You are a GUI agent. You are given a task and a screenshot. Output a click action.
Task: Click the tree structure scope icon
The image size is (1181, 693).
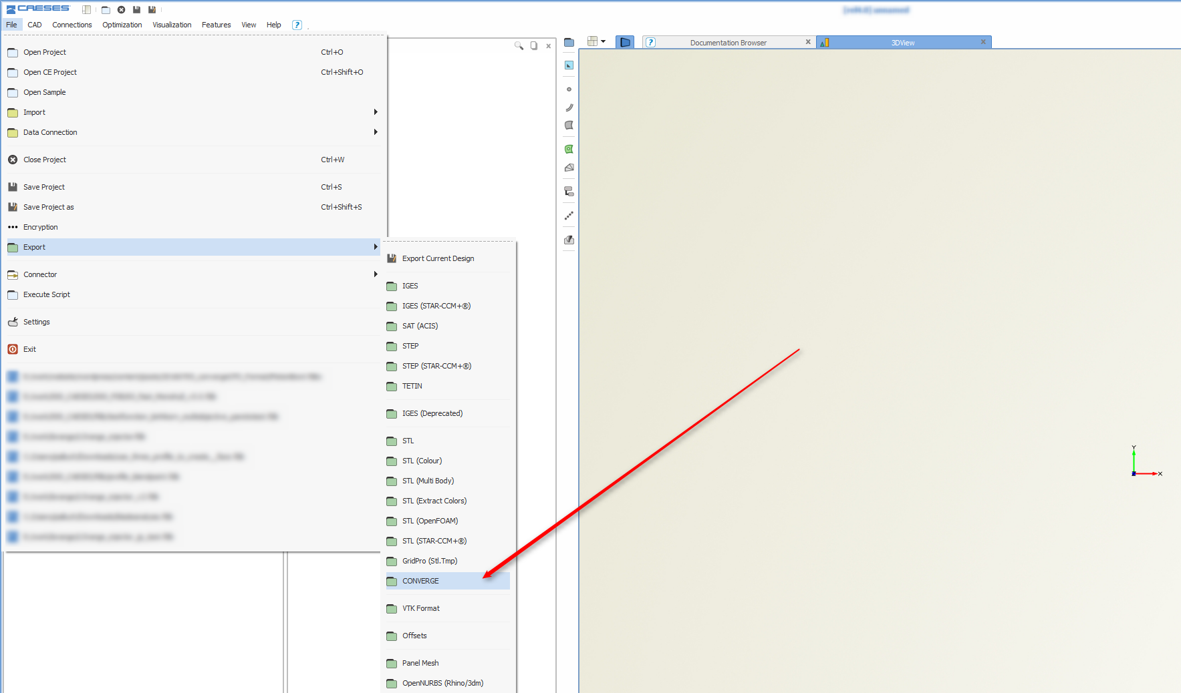(569, 192)
